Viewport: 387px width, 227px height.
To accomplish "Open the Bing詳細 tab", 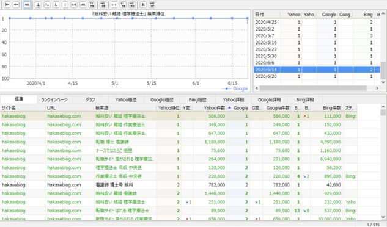I will coord(305,99).
